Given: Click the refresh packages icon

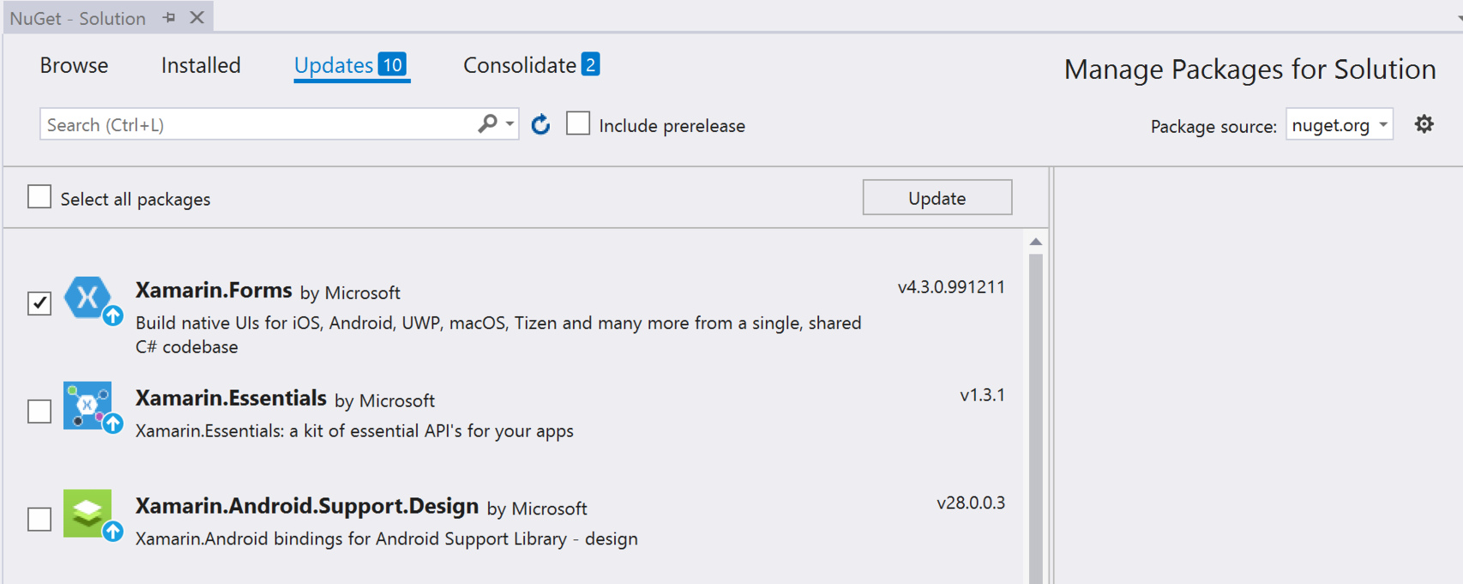Looking at the screenshot, I should (x=540, y=125).
